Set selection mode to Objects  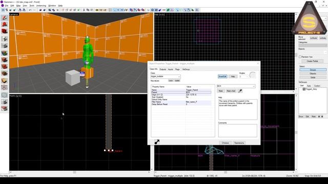pos(313,74)
